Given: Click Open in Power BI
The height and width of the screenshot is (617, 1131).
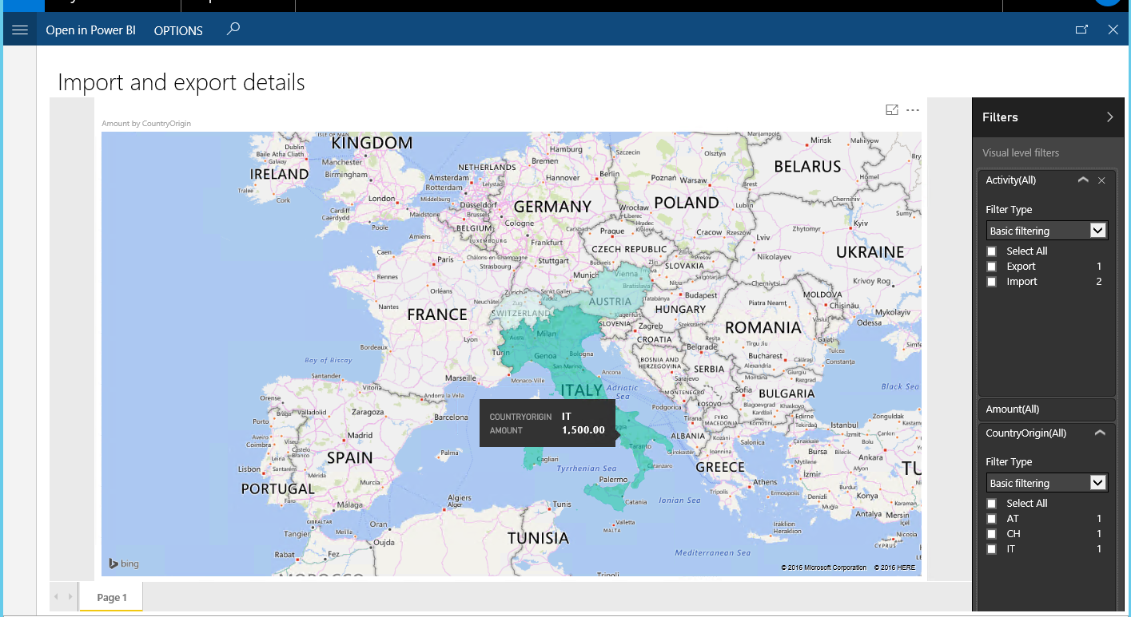Looking at the screenshot, I should pyautogui.click(x=90, y=30).
